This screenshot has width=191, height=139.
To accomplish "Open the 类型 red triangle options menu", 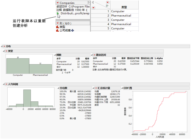I will [7, 51].
